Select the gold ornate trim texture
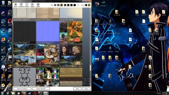This screenshot has width=169, height=95. click(x=71, y=77)
